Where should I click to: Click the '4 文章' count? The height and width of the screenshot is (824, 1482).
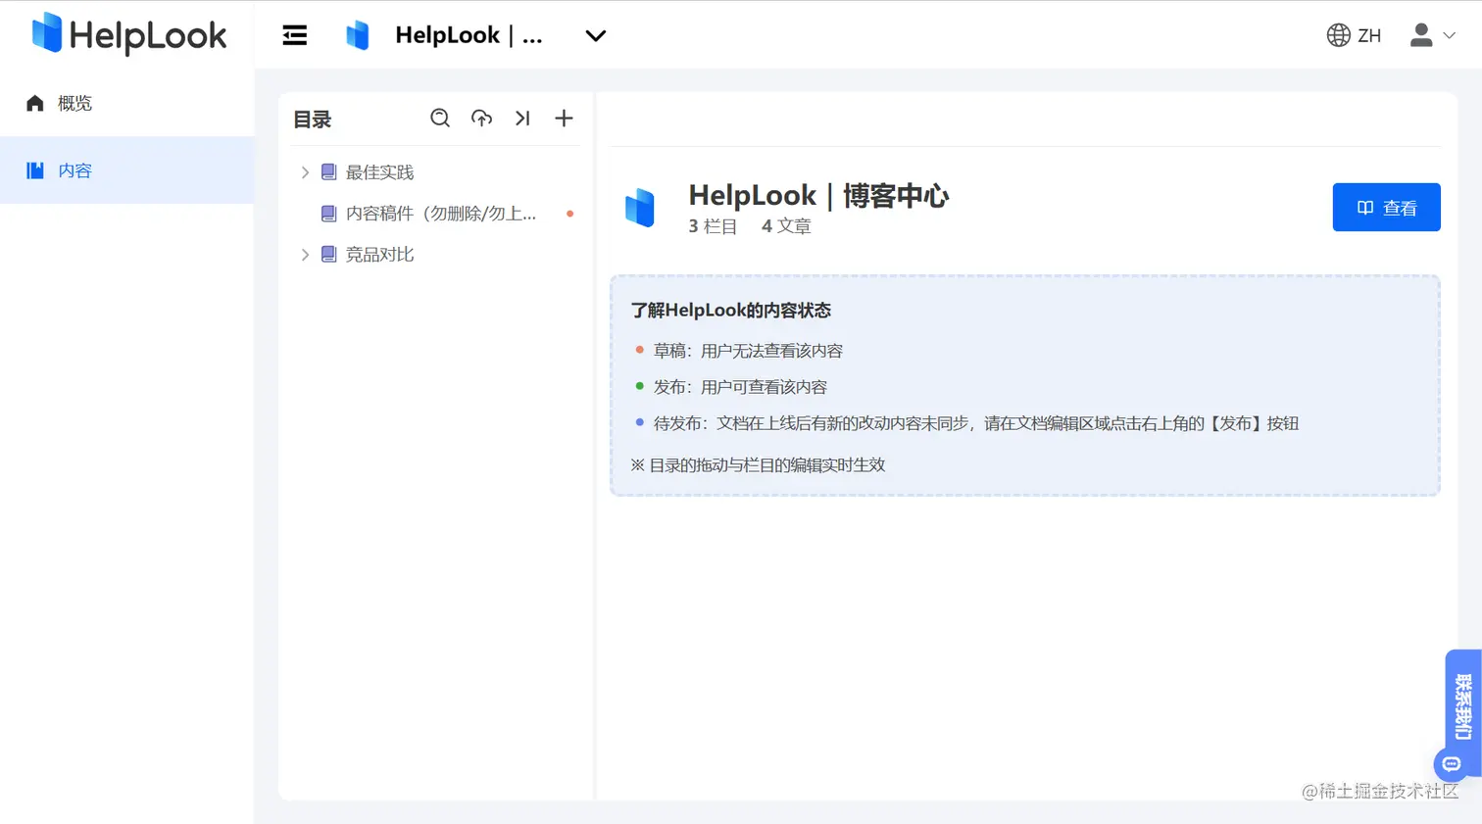(x=786, y=226)
